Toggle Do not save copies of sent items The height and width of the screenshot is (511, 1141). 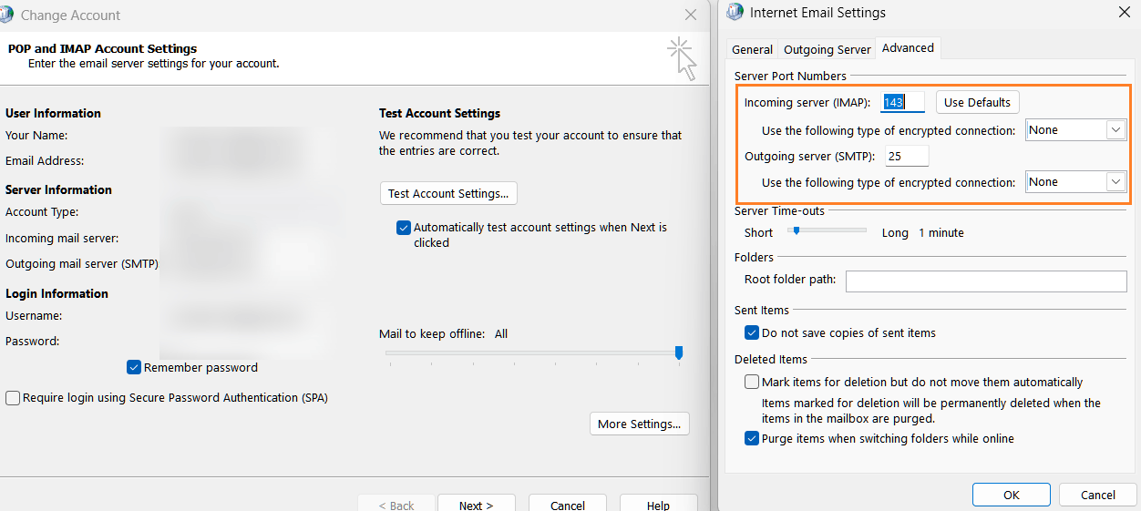tap(752, 333)
